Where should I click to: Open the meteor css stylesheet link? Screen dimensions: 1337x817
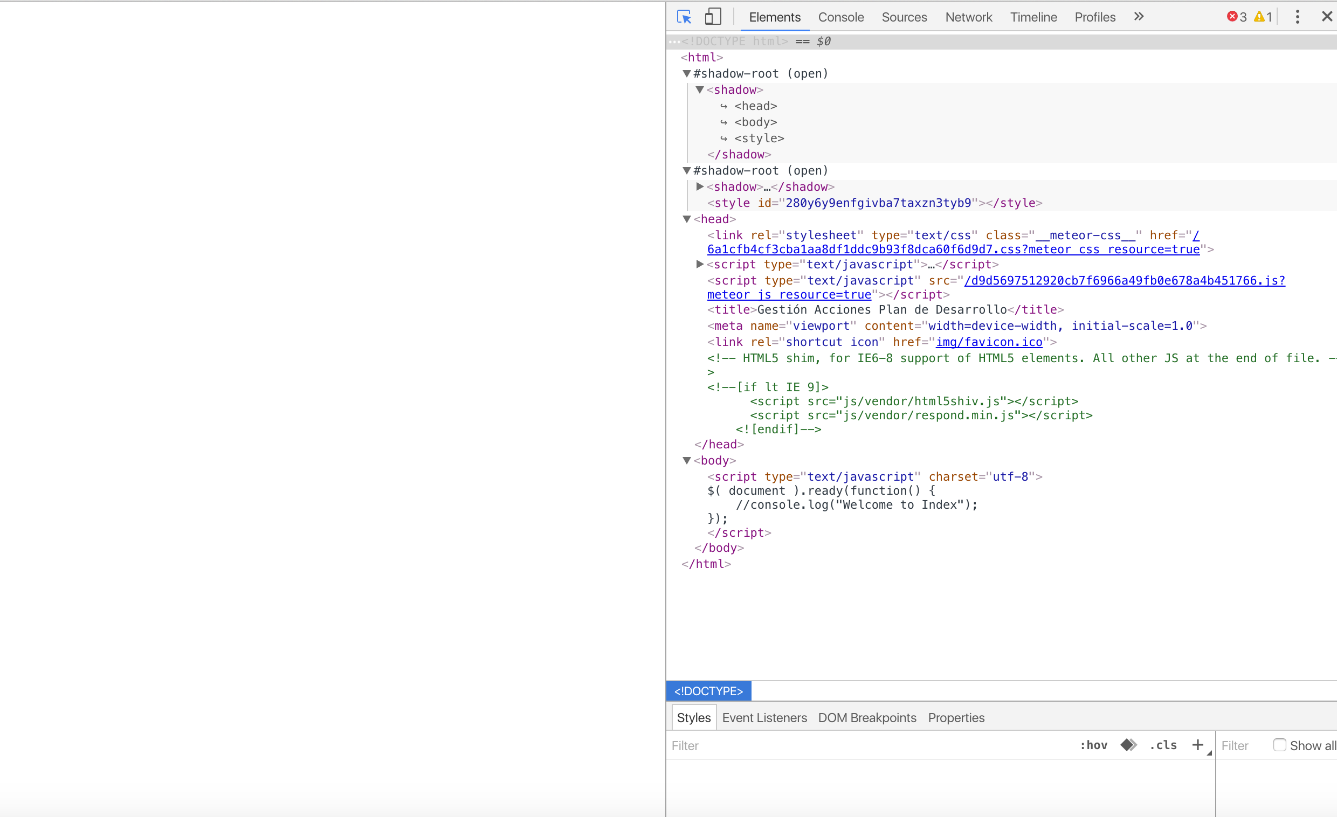coord(953,249)
